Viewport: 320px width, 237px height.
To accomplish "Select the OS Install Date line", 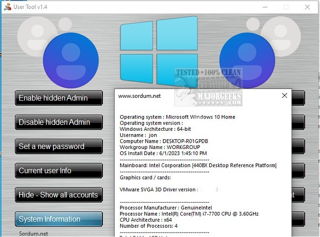I will pyautogui.click(x=163, y=153).
